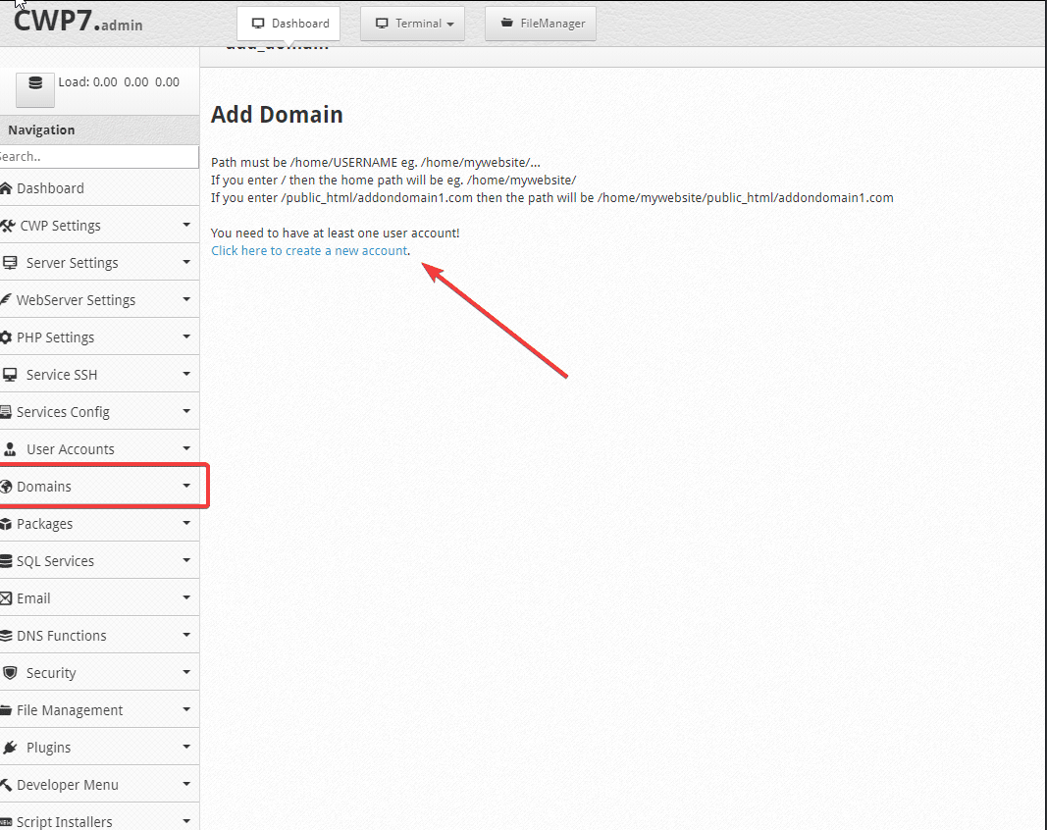This screenshot has height=830, width=1047.
Task: Click the DNS Functions icon
Action: (x=8, y=635)
